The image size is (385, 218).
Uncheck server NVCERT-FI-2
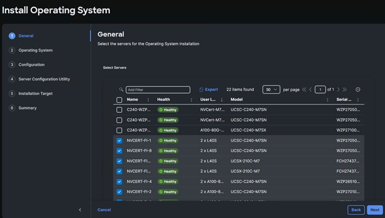(119, 192)
